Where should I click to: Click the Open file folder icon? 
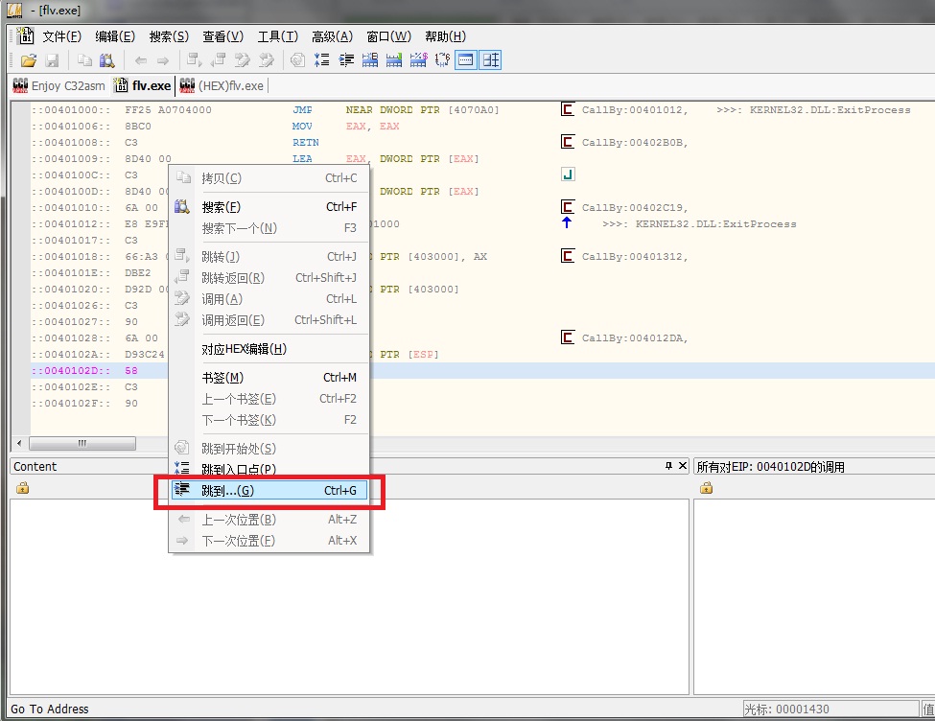[28, 60]
